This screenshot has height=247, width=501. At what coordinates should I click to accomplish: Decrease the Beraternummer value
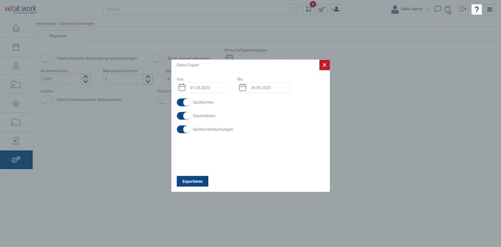point(85,82)
